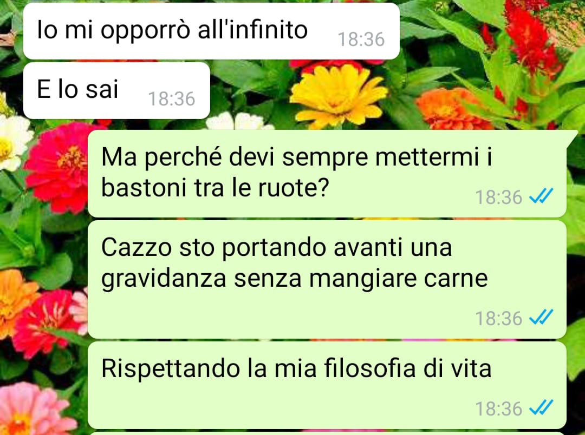This screenshot has height=435, width=585.
Task: Click the 18:36 timestamp on "Io mi opporrò" message
Action: pyautogui.click(x=361, y=39)
